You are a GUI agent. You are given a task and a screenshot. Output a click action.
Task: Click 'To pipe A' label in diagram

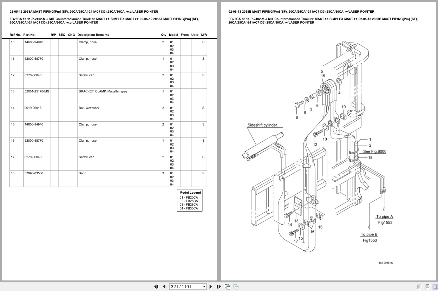click(x=385, y=217)
